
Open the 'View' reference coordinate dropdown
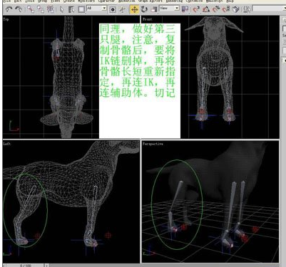[169, 9]
